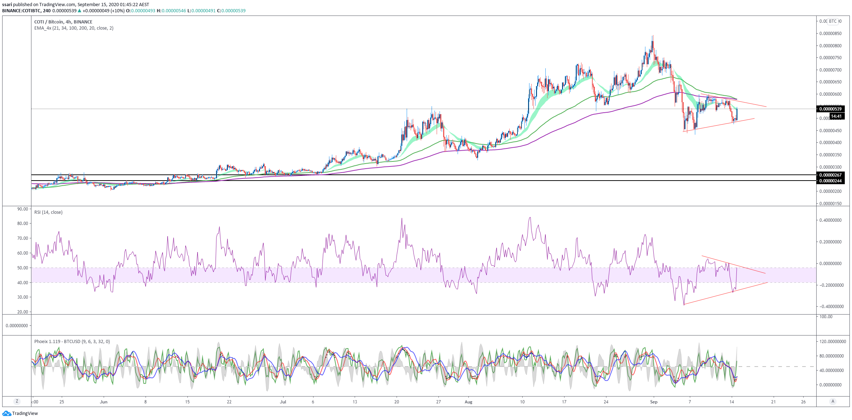Click the 0.00000800 price axis label
The image size is (852, 420).
[x=830, y=46]
